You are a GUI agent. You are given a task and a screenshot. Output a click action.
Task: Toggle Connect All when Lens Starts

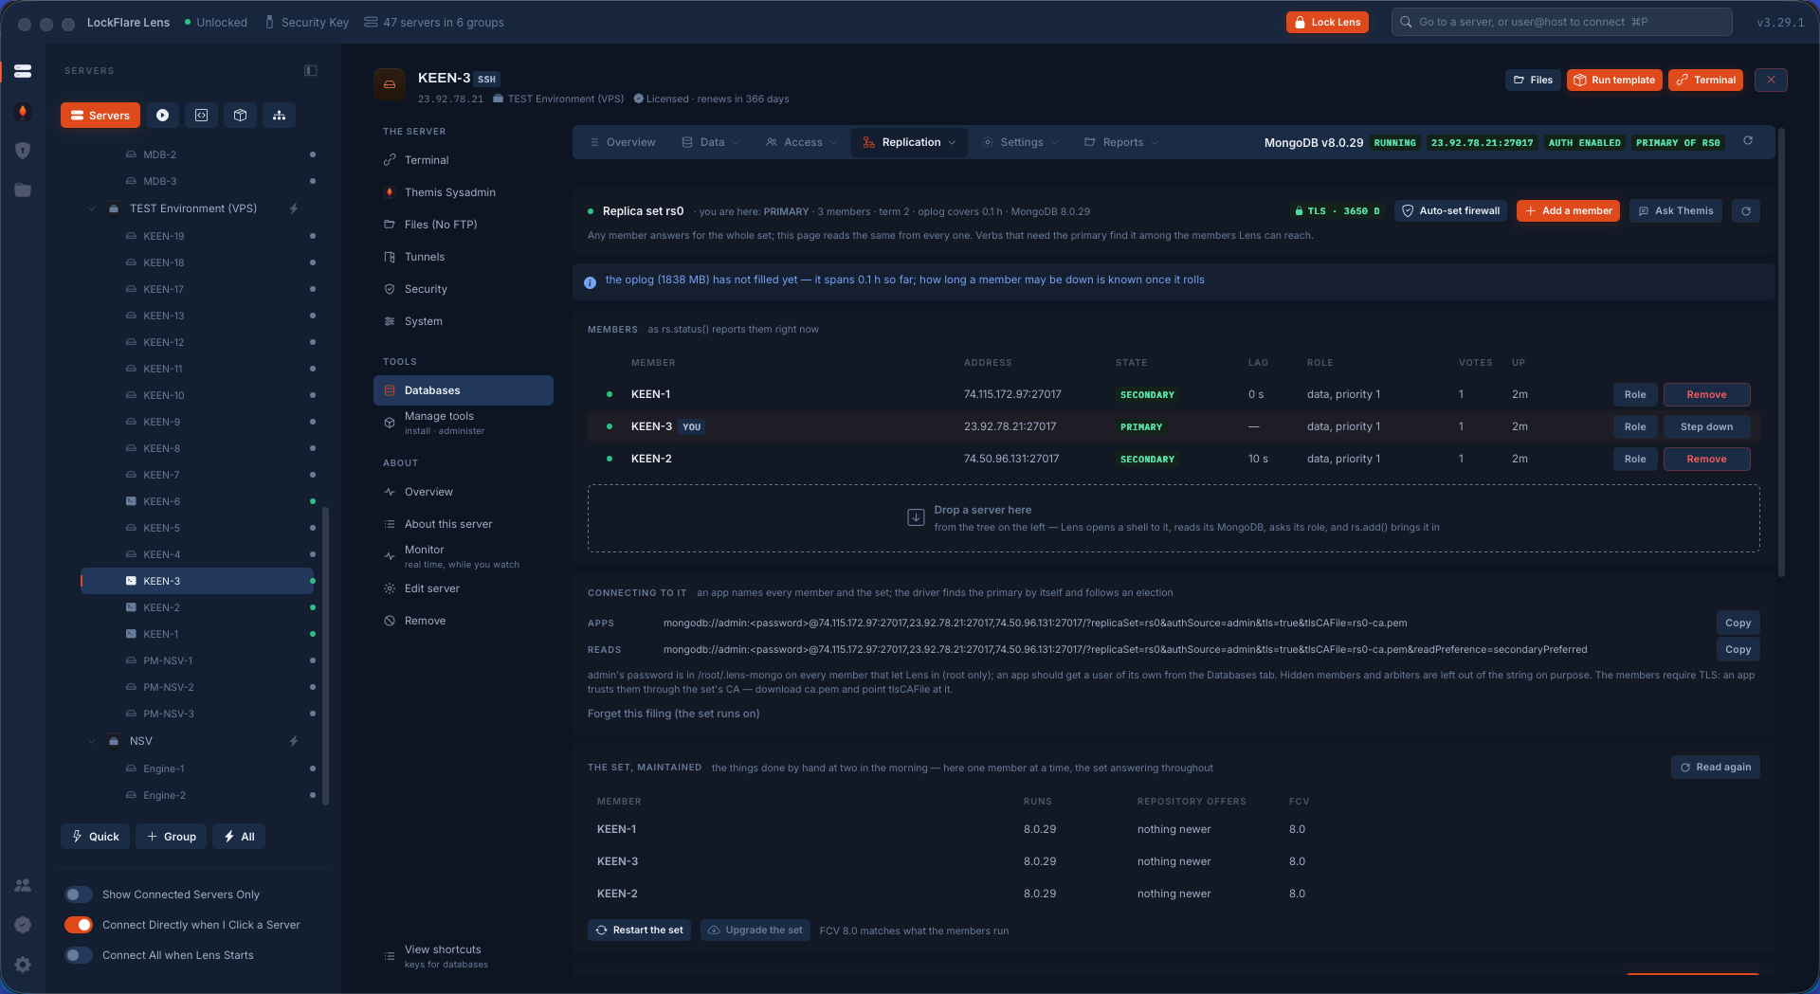point(79,955)
